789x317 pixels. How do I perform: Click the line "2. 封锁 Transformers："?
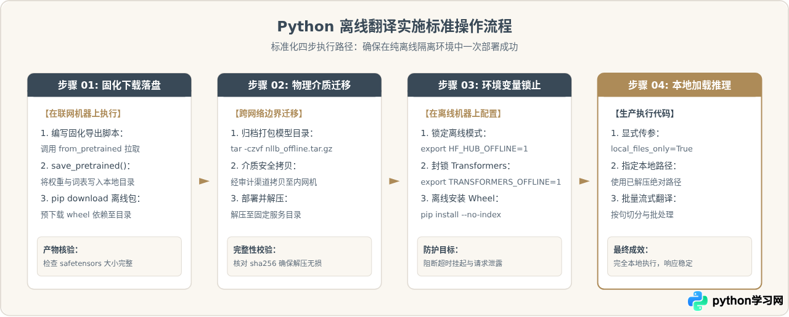[x=465, y=166]
